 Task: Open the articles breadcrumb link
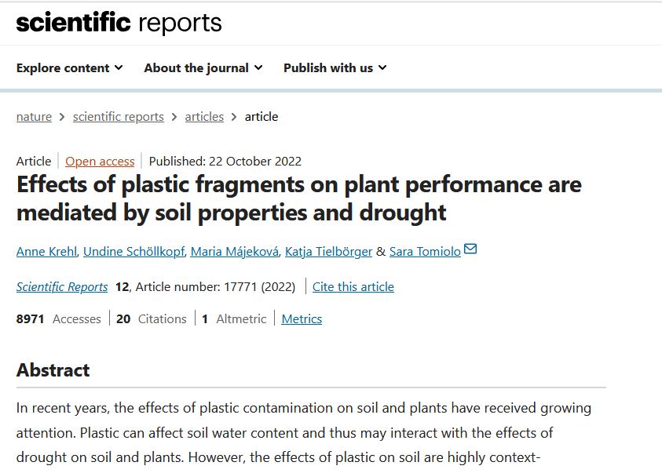(x=204, y=117)
